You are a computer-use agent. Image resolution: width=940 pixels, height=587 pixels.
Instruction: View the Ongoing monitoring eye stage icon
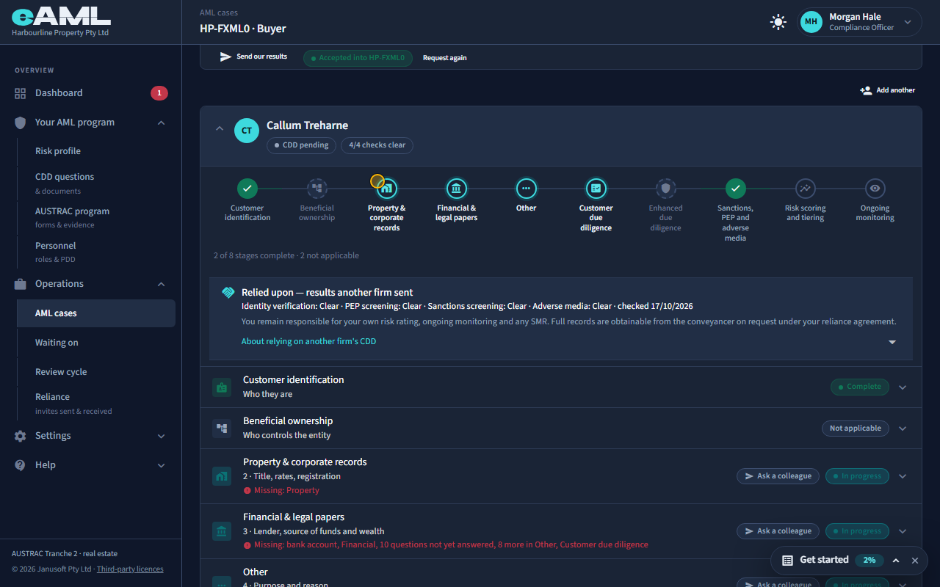point(875,189)
